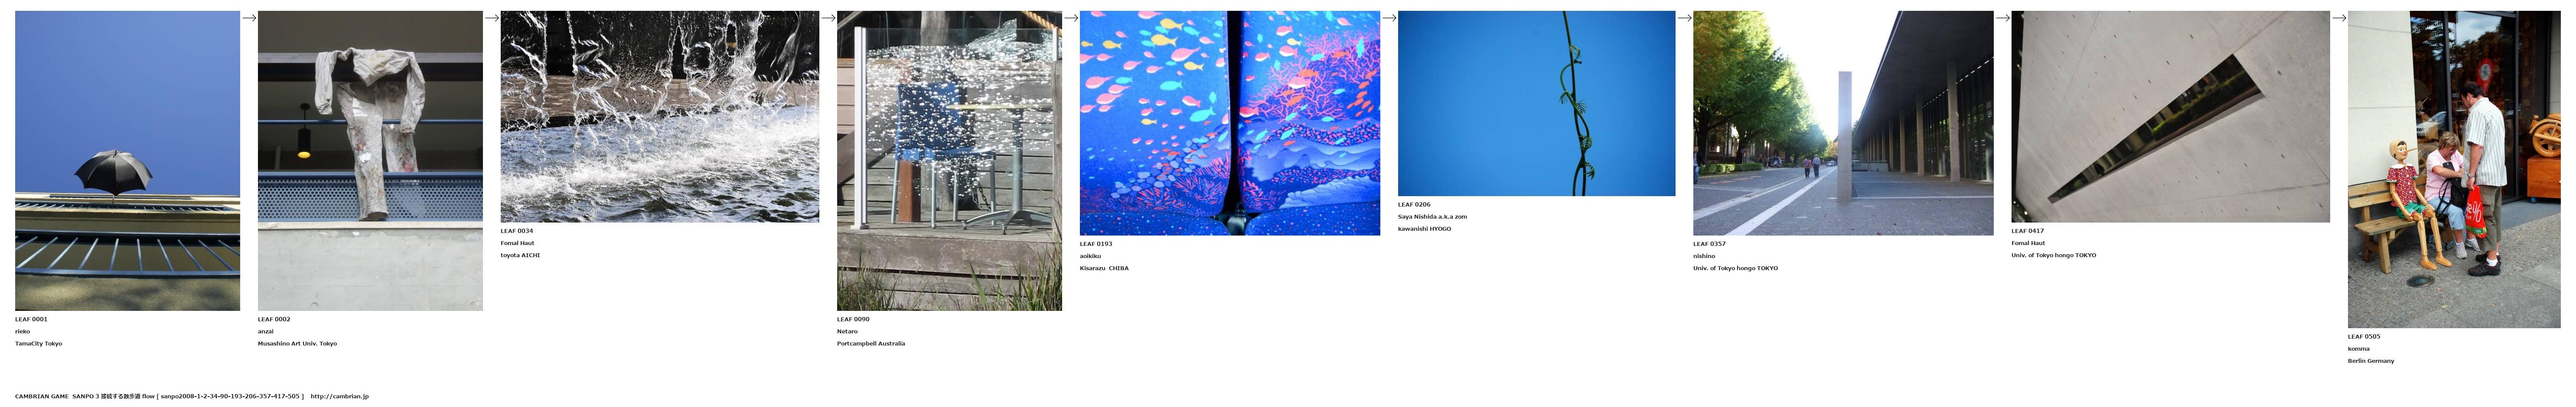Click the arrow after the chair behind glass photo

pos(1071,18)
